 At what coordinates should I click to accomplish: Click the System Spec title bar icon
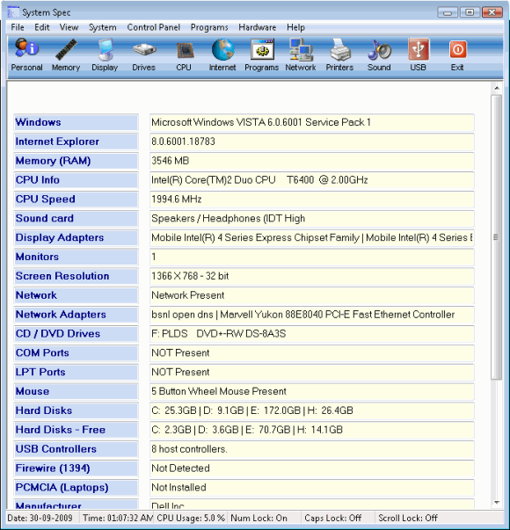(13, 12)
